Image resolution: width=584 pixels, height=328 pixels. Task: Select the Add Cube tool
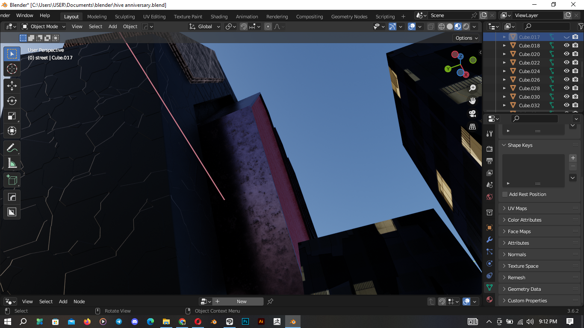[12, 180]
